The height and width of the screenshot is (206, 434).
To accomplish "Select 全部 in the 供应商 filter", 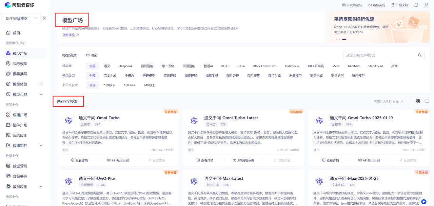I will [92, 66].
